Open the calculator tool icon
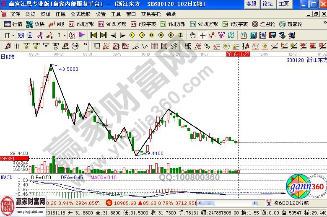 [254, 35]
